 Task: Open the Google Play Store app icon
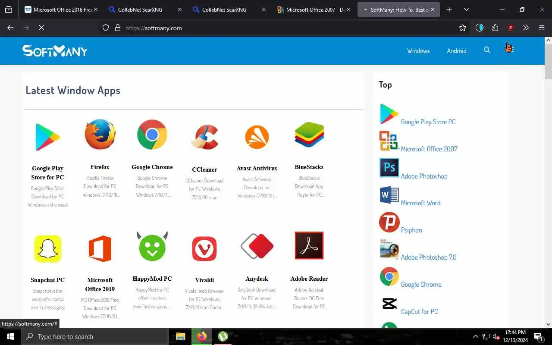(x=47, y=137)
